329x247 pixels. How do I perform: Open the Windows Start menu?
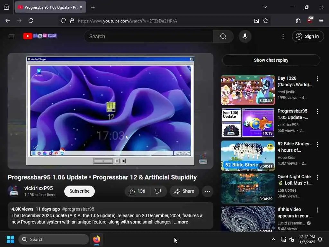[x=10, y=239]
